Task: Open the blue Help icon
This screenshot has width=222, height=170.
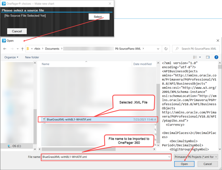Action: [216, 57]
